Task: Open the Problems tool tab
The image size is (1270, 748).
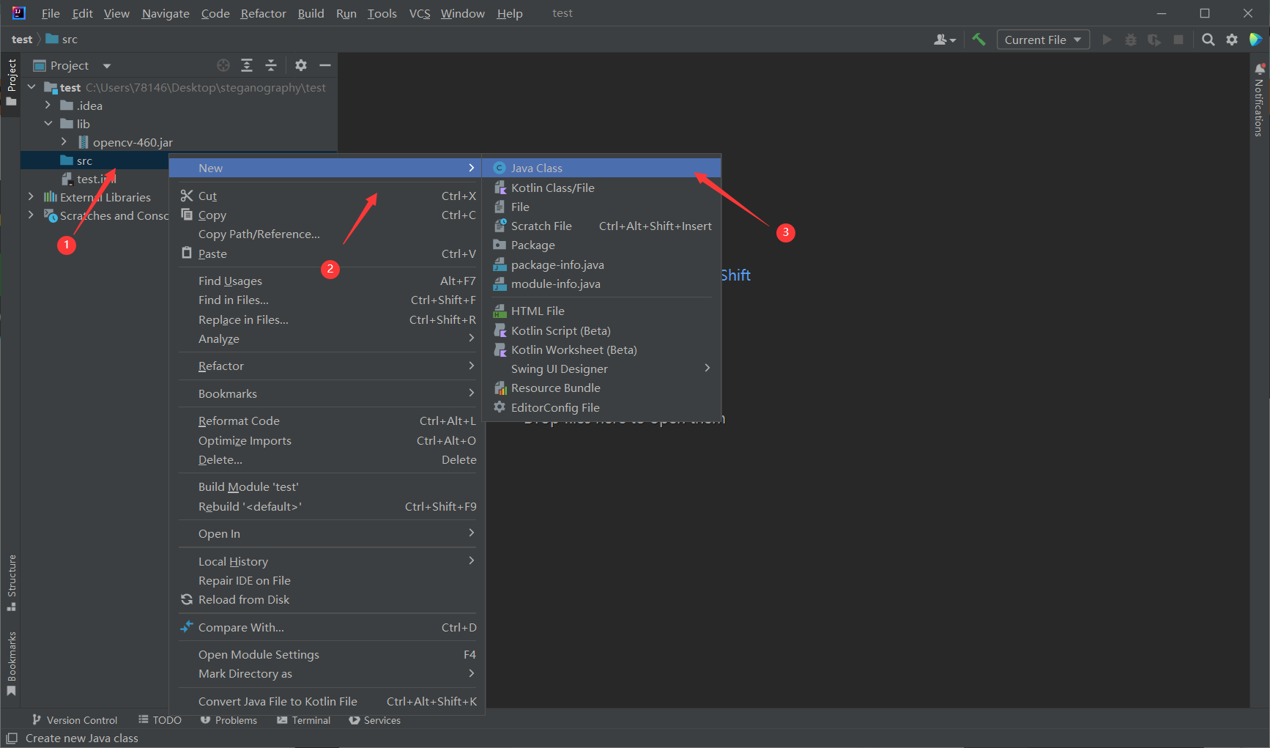Action: pos(229,720)
